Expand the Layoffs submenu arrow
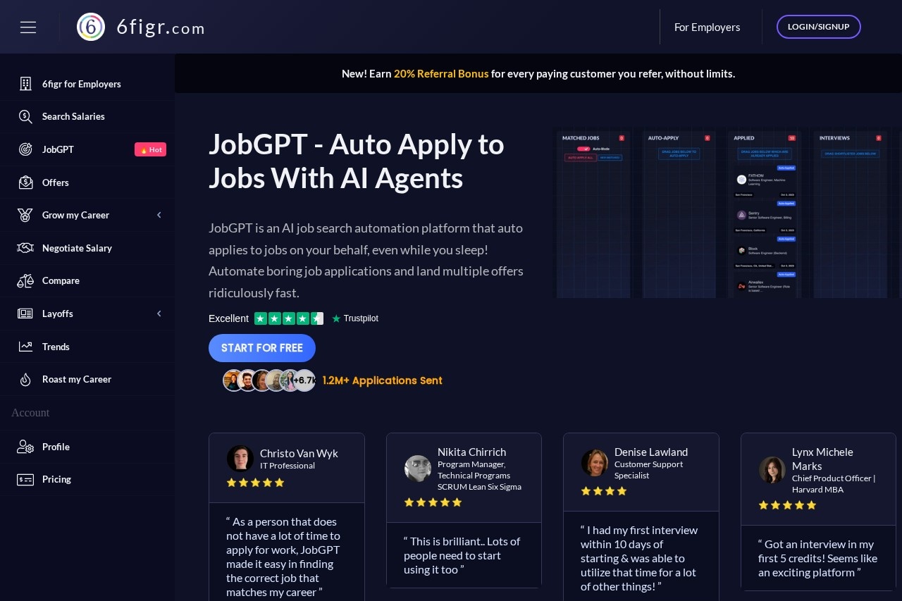902x601 pixels. pos(159,314)
